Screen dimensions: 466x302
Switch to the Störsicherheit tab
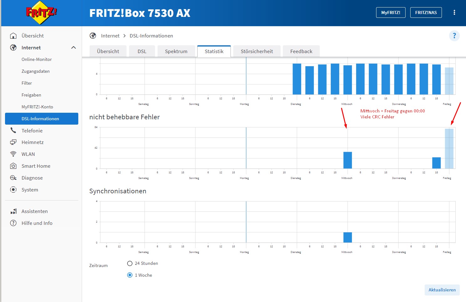point(257,51)
